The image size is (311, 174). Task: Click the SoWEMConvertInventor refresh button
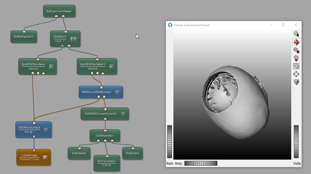pos(123,114)
